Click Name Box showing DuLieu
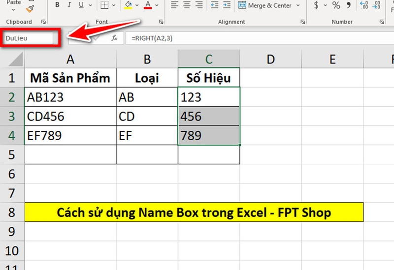 pos(29,38)
